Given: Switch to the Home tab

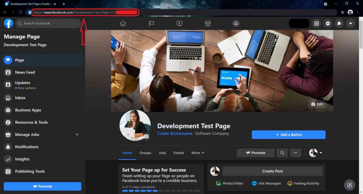Looking at the screenshot, I should (x=127, y=153).
